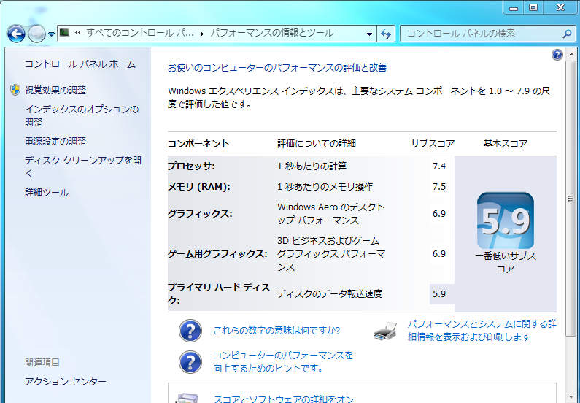Open すべてのコントロール パ... breadcrumb
The image size is (580, 403).
point(140,33)
